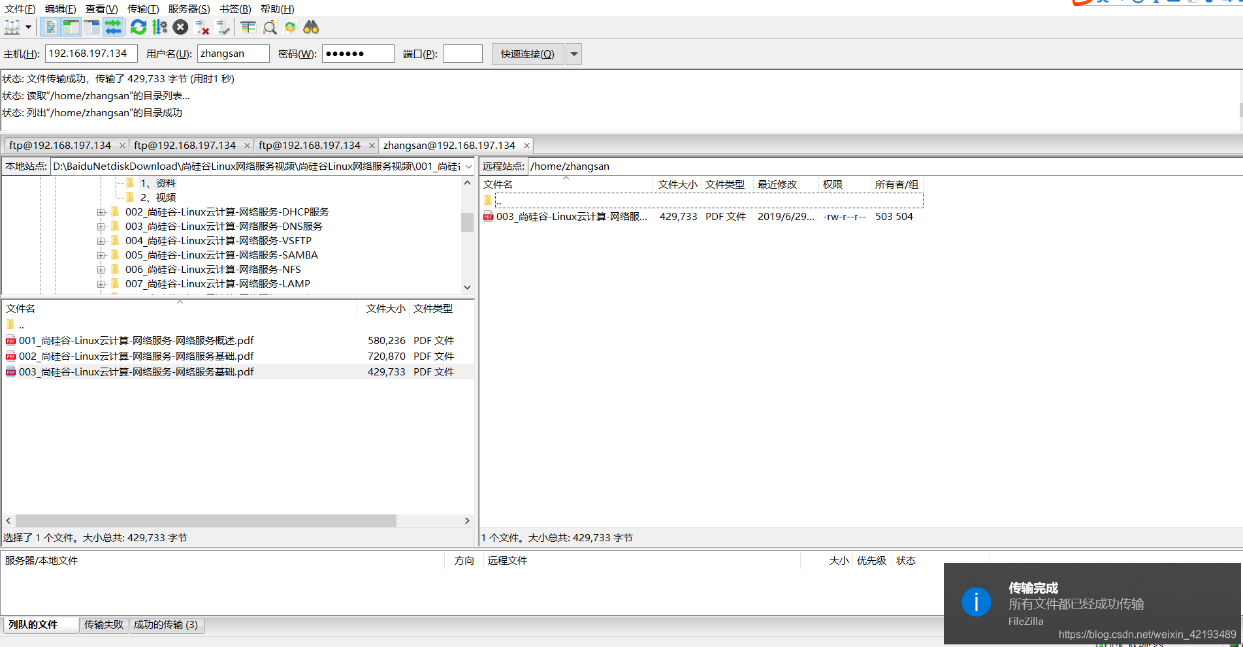This screenshot has width=1243, height=647.
Task: Reconnect to last server icon
Action: click(x=223, y=27)
